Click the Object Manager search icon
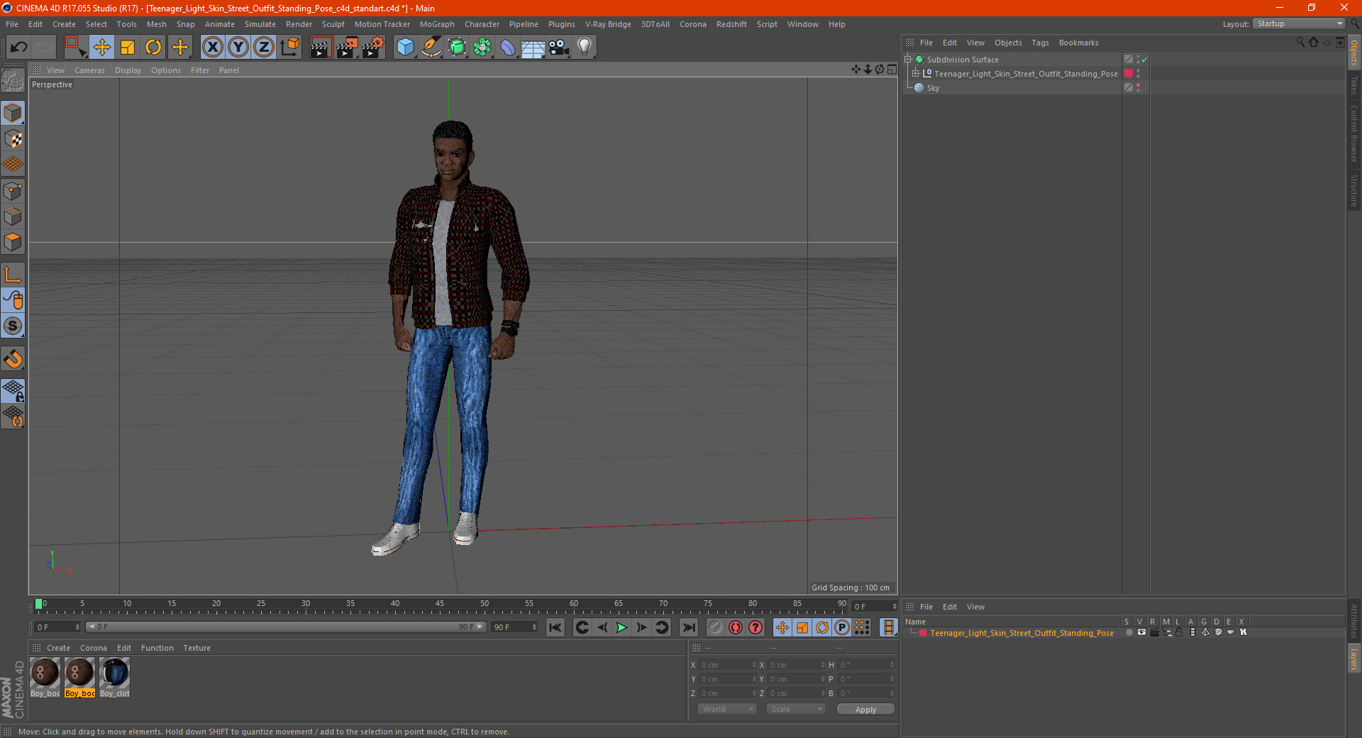 pos(1300,43)
